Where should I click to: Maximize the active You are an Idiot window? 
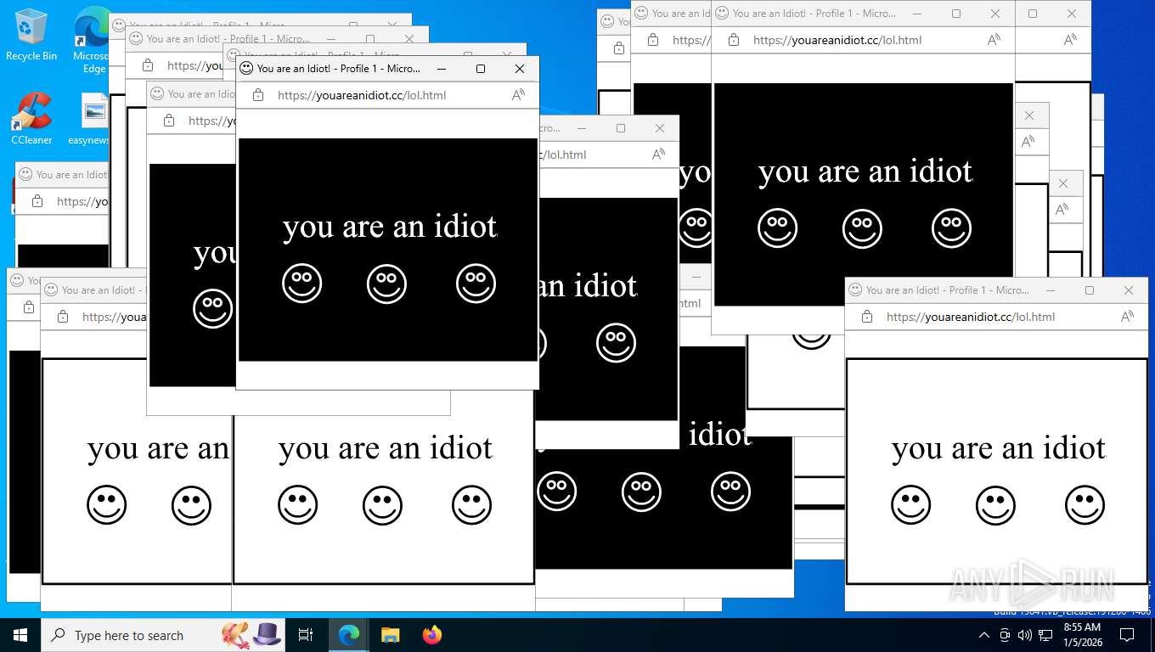(480, 69)
